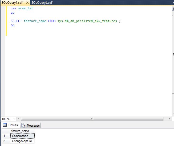
Task: Click the SELECT keyword in the query
Action: click(x=16, y=21)
